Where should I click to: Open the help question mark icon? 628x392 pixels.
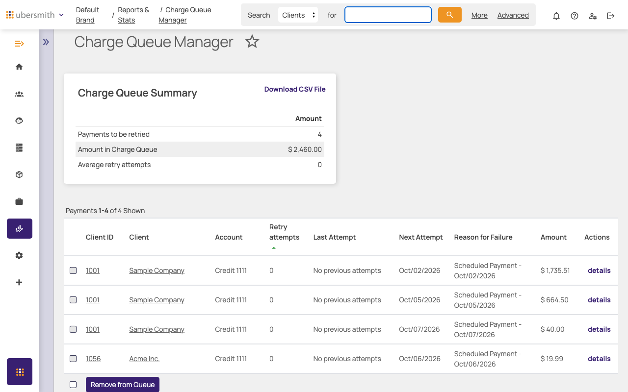tap(575, 16)
